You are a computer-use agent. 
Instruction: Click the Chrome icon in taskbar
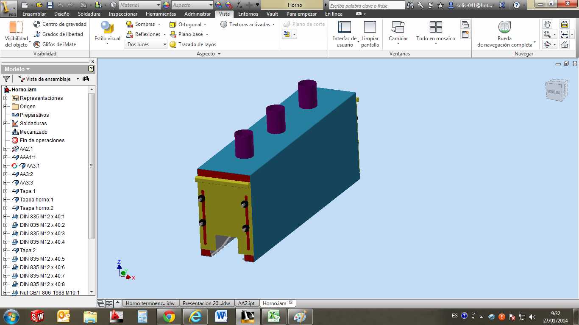pos(169,317)
